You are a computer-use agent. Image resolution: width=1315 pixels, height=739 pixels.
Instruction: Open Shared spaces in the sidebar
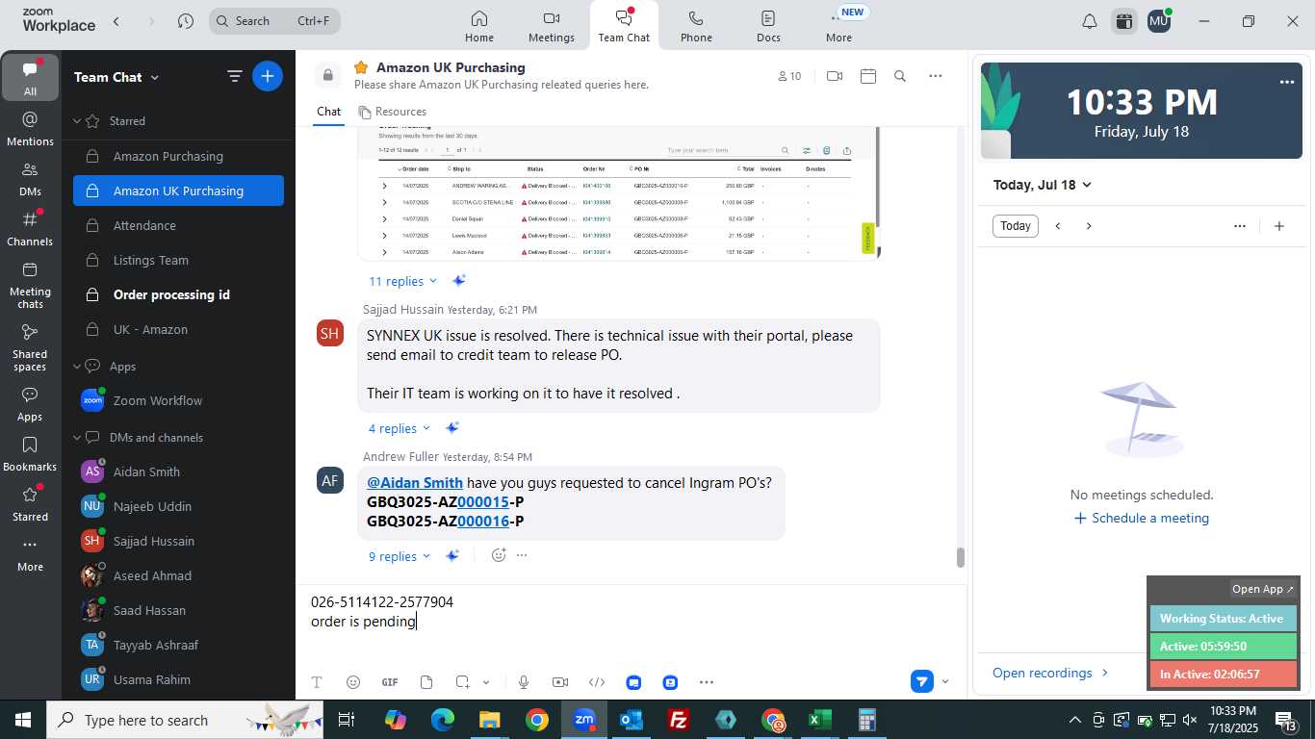[30, 347]
